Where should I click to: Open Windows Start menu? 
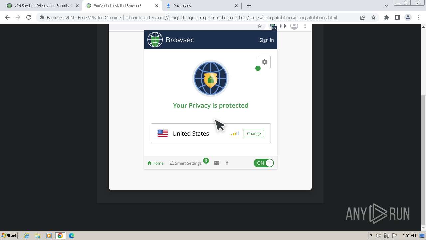coord(9,235)
